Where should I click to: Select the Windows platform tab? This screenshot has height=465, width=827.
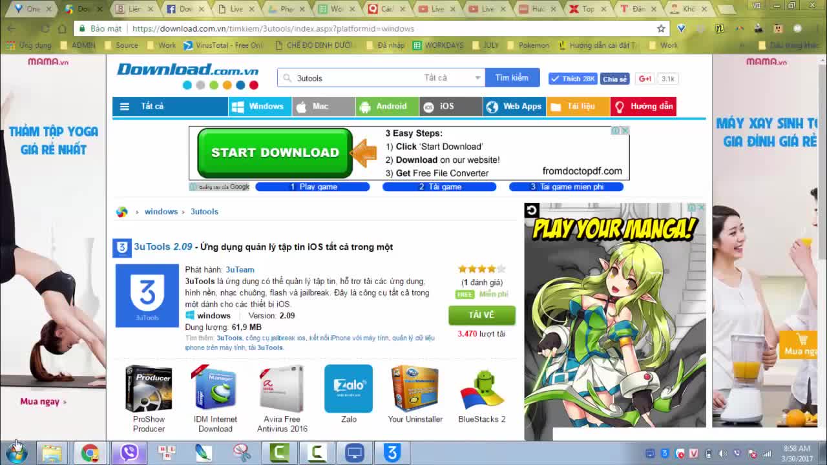tap(260, 107)
